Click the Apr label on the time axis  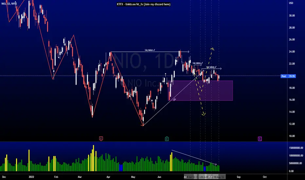point(108,177)
